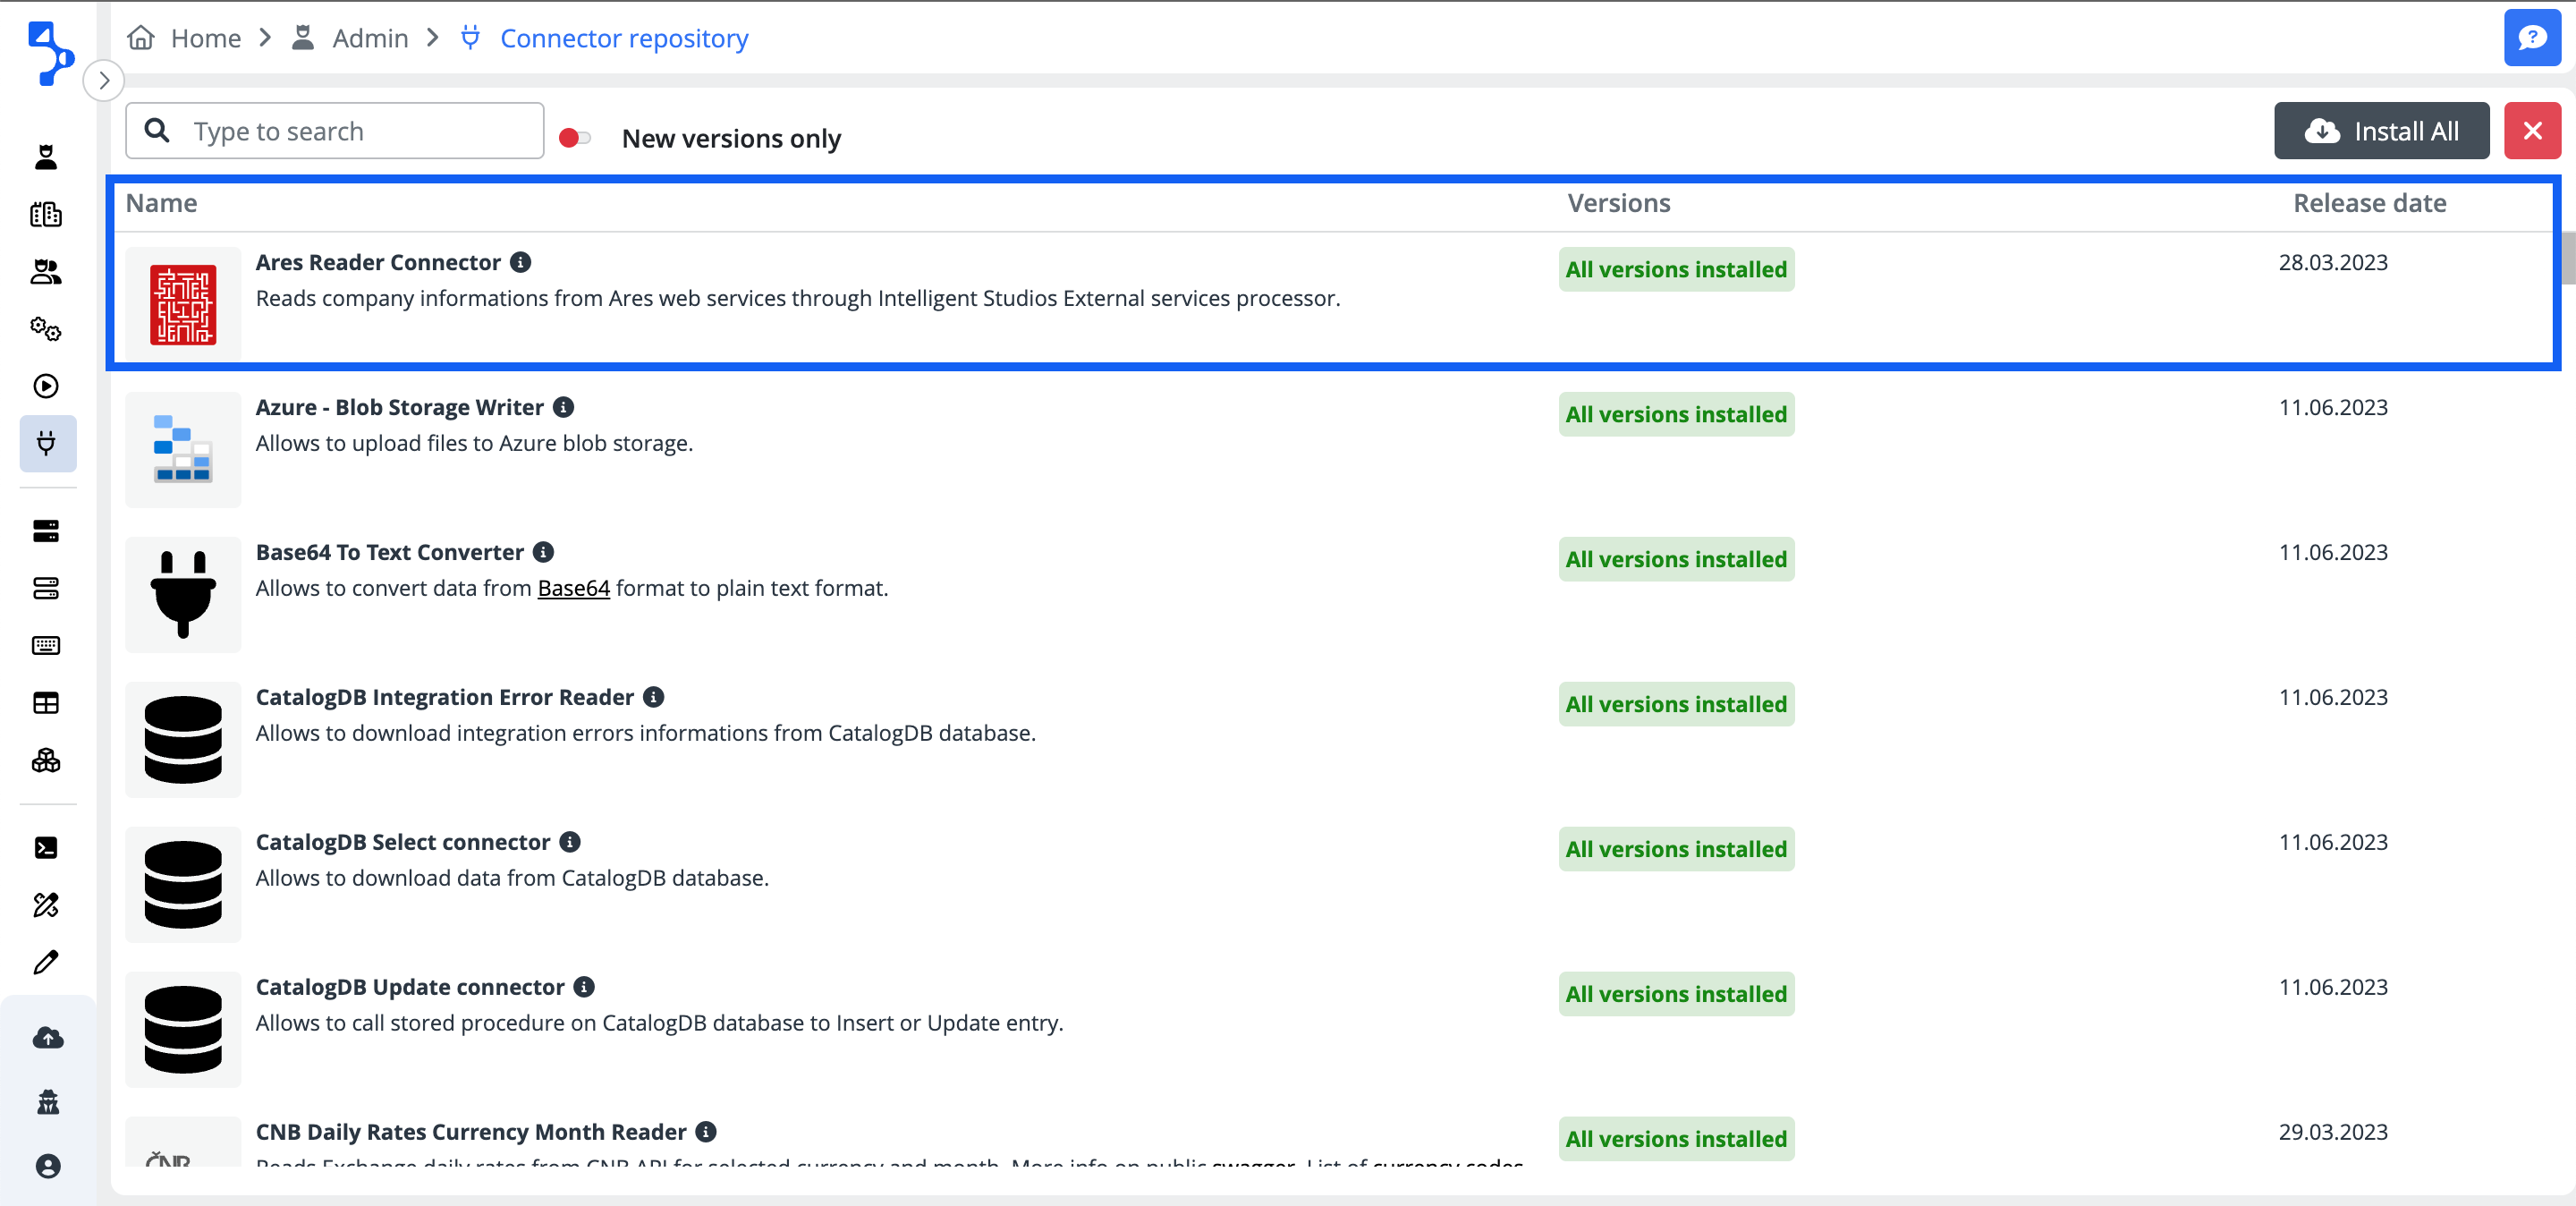The width and height of the screenshot is (2576, 1206).
Task: Click the gears settings sidebar icon
Action: (x=46, y=329)
